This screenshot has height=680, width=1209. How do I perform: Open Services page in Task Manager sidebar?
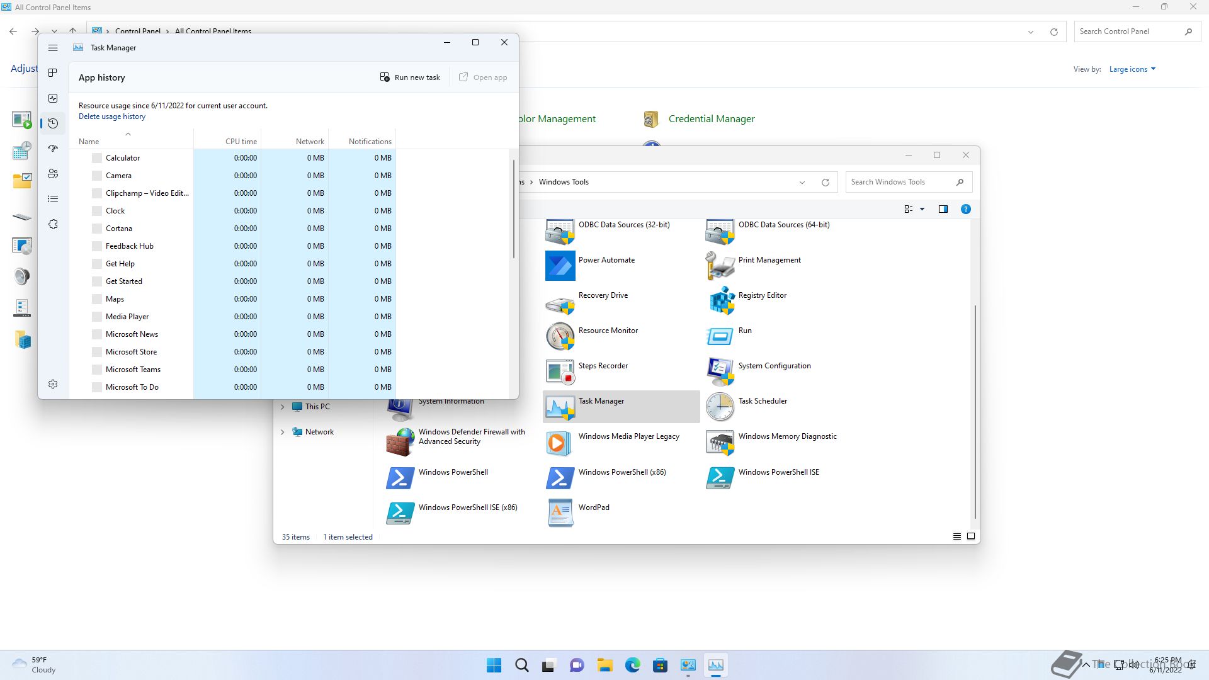coord(53,224)
